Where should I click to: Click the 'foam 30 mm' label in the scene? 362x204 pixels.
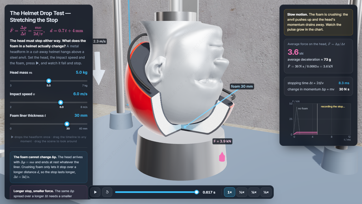(x=242, y=86)
